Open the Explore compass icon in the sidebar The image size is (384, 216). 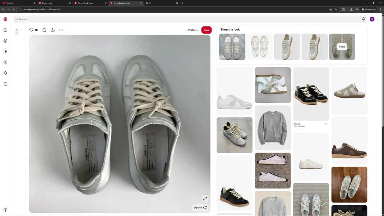[5, 41]
